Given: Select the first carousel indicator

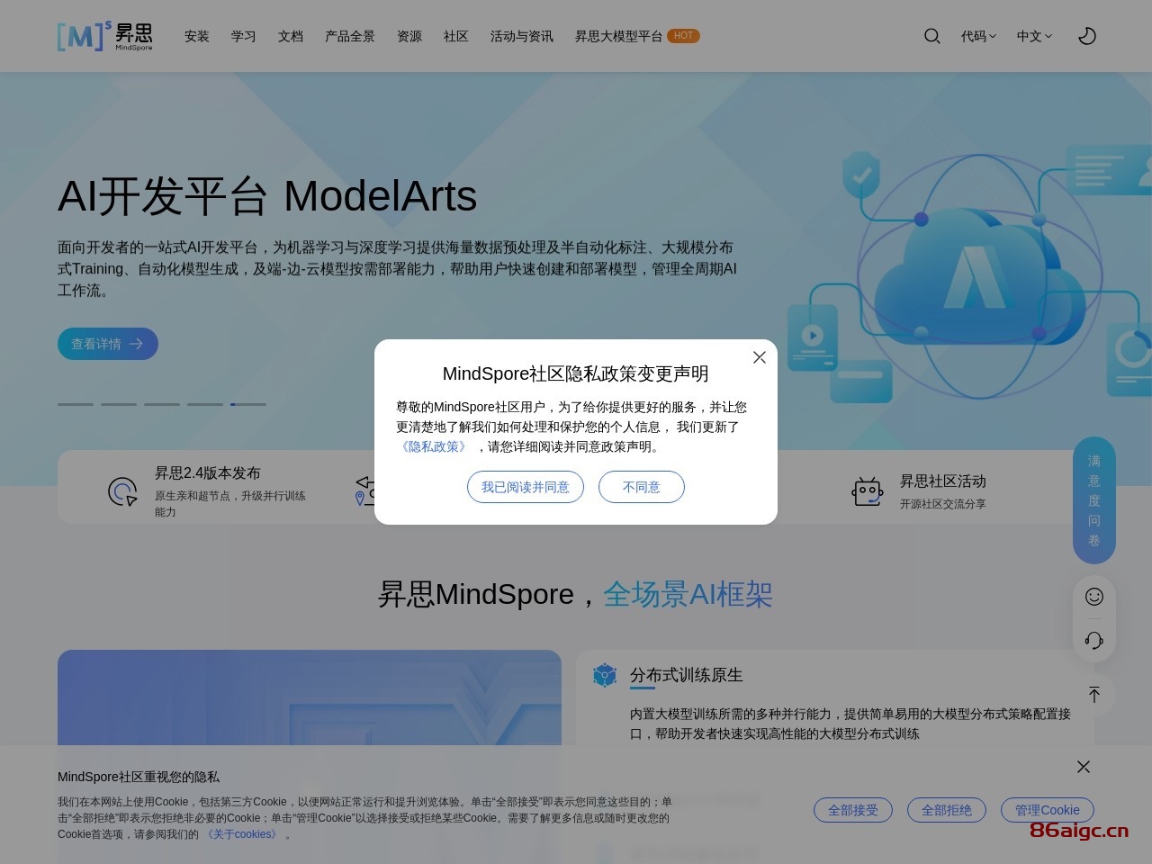Looking at the screenshot, I should 76,404.
